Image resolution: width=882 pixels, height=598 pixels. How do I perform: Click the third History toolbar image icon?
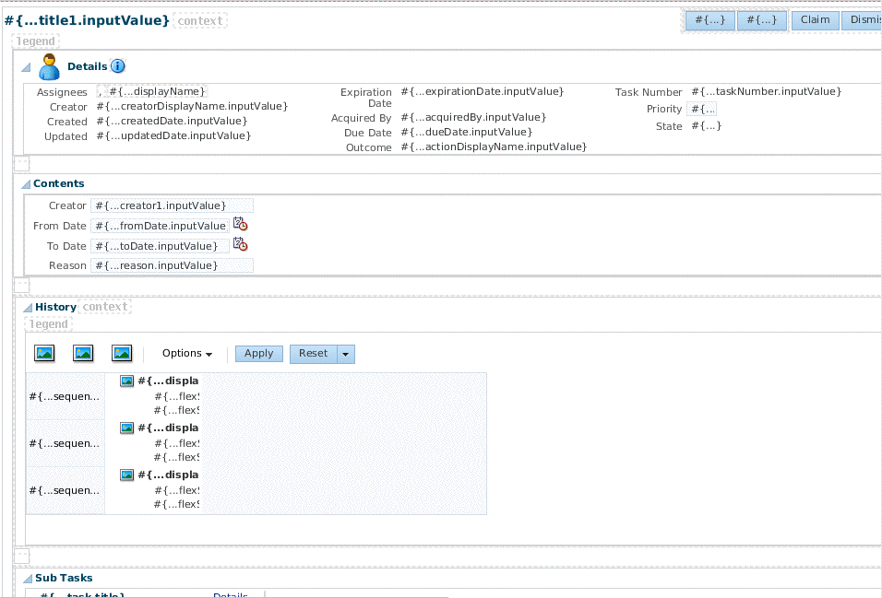coord(122,353)
